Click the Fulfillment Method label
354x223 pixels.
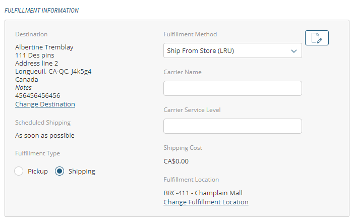tap(190, 34)
